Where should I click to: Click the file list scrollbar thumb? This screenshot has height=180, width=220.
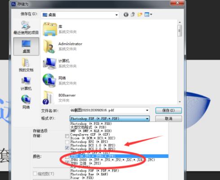coord(180,31)
